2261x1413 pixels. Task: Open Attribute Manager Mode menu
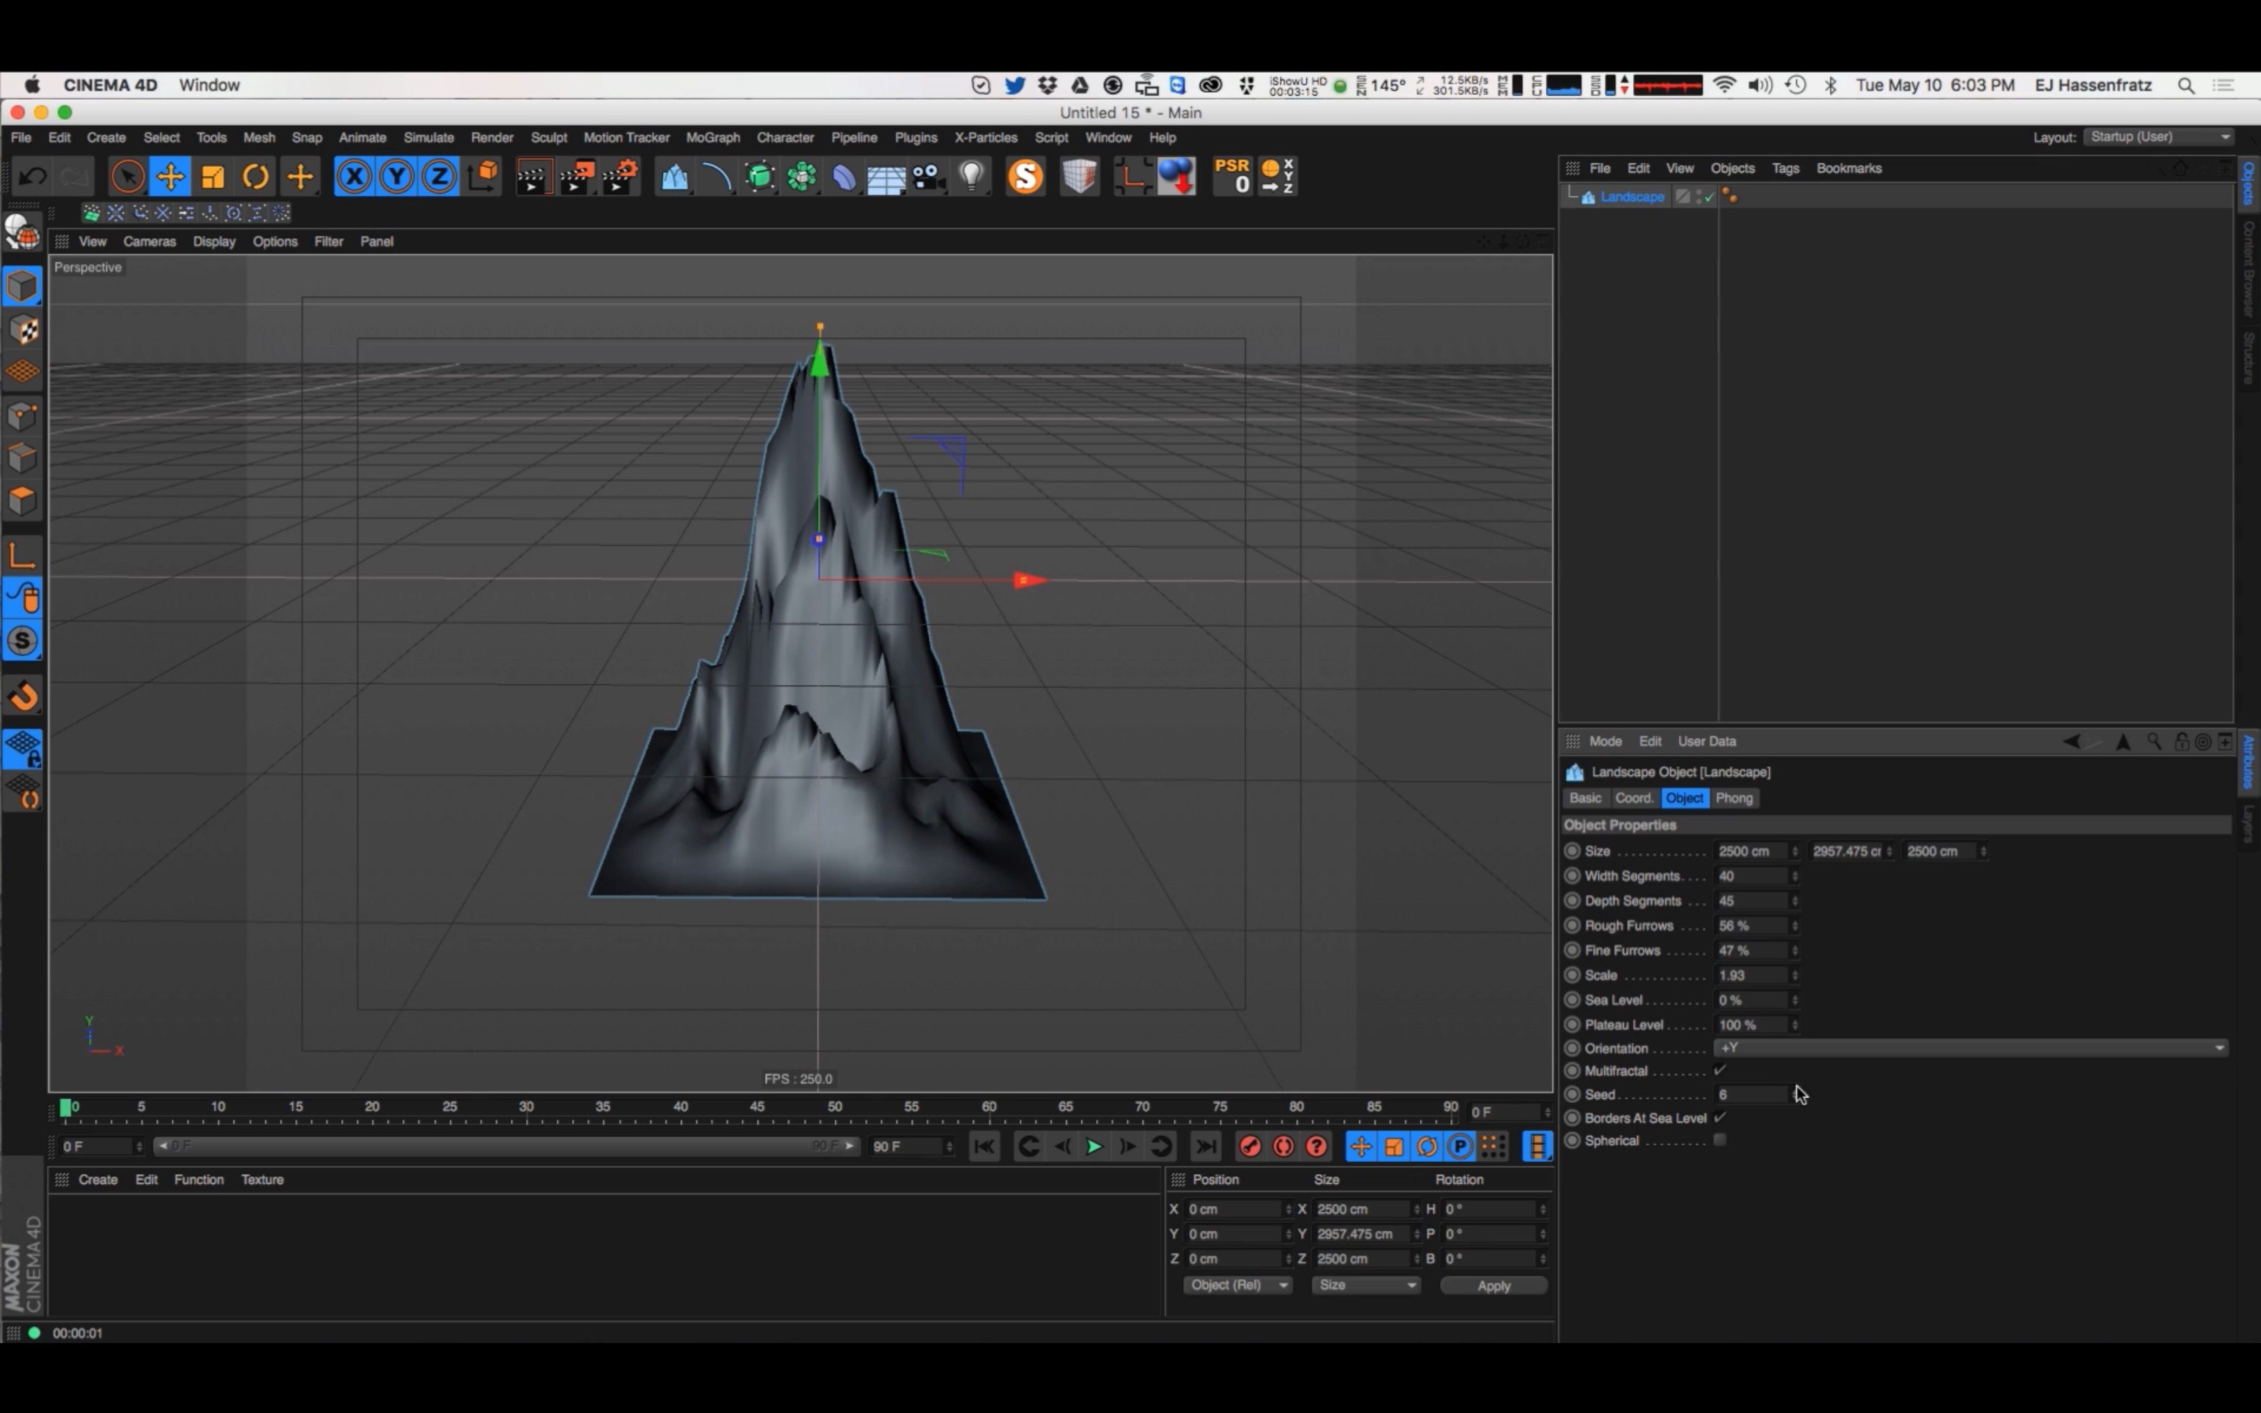tap(1605, 741)
